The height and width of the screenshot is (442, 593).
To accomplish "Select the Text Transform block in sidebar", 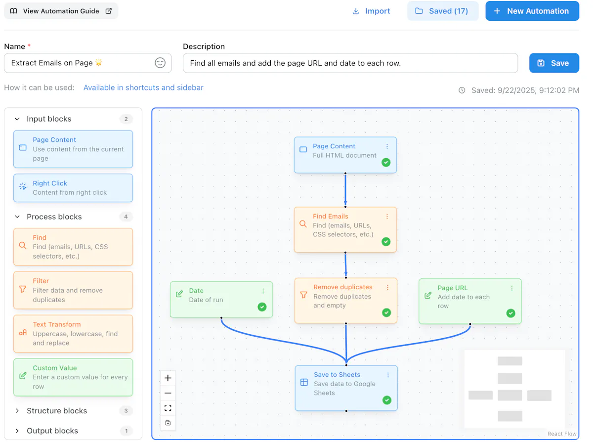I will (73, 334).
